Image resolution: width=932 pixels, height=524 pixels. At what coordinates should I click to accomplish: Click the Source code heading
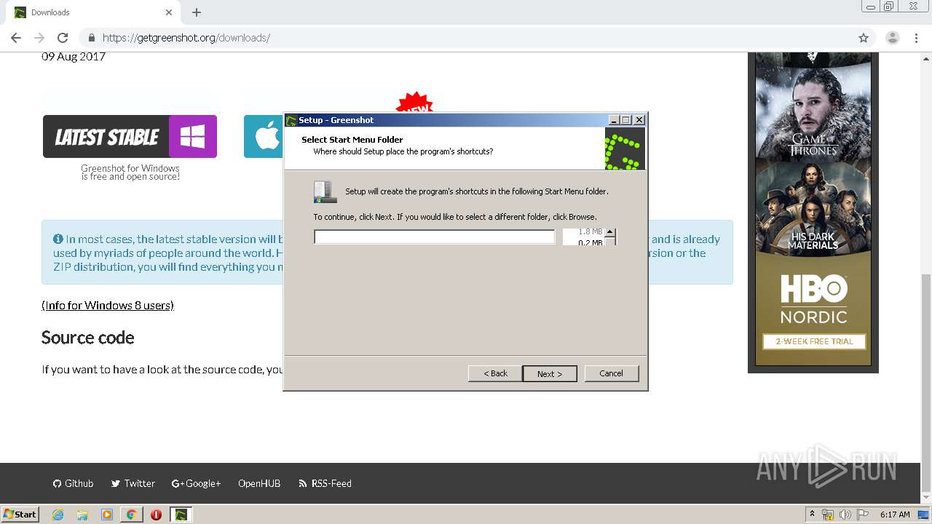[88, 338]
